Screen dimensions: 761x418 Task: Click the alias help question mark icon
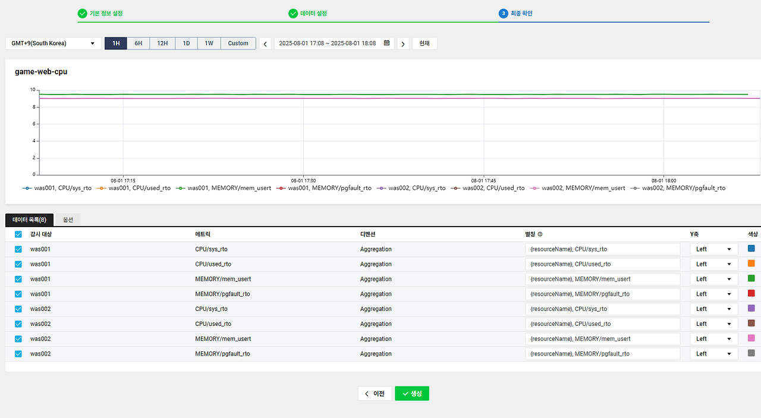[540, 234]
